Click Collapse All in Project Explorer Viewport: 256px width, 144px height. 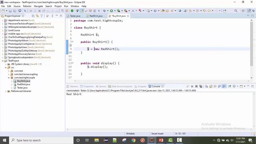pyautogui.click(x=33, y=16)
